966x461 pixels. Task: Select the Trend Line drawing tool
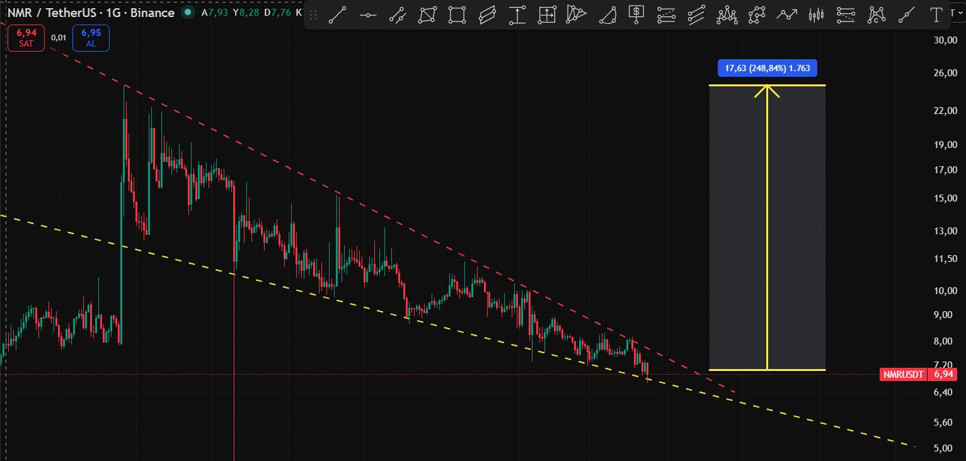point(338,14)
